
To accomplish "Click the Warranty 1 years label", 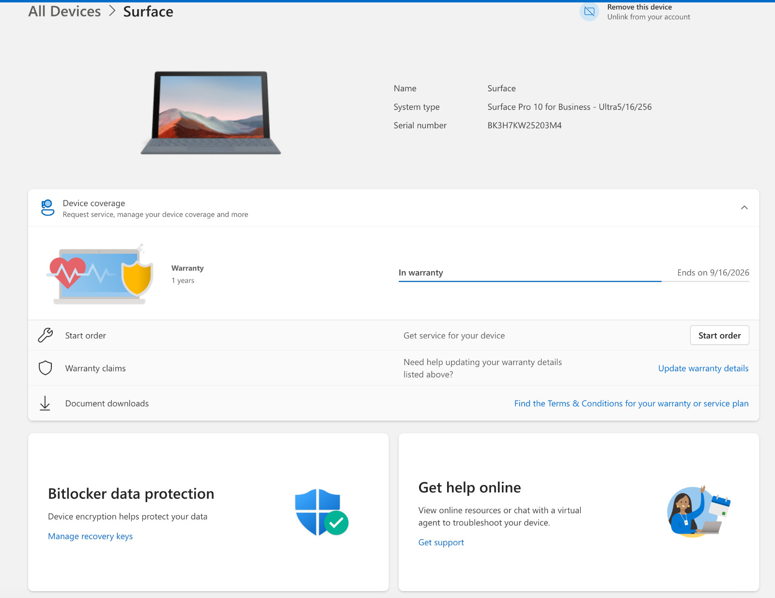I will pyautogui.click(x=187, y=274).
